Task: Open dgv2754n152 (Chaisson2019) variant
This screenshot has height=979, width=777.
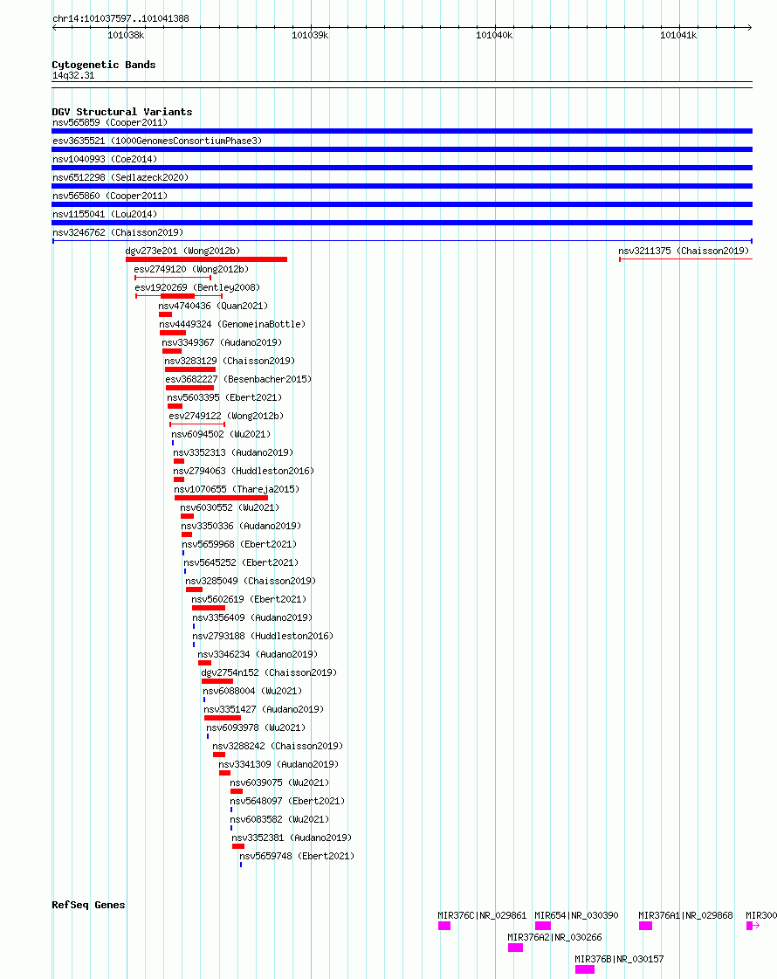Action: coord(269,673)
